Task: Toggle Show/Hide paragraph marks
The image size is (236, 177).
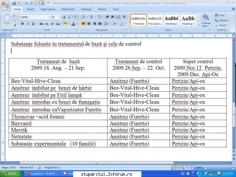Action: coord(124,17)
